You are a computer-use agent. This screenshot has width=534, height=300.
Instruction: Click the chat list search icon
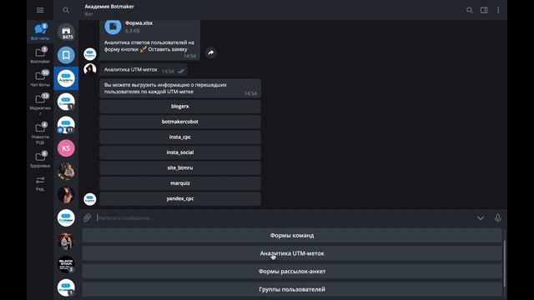coord(66,10)
